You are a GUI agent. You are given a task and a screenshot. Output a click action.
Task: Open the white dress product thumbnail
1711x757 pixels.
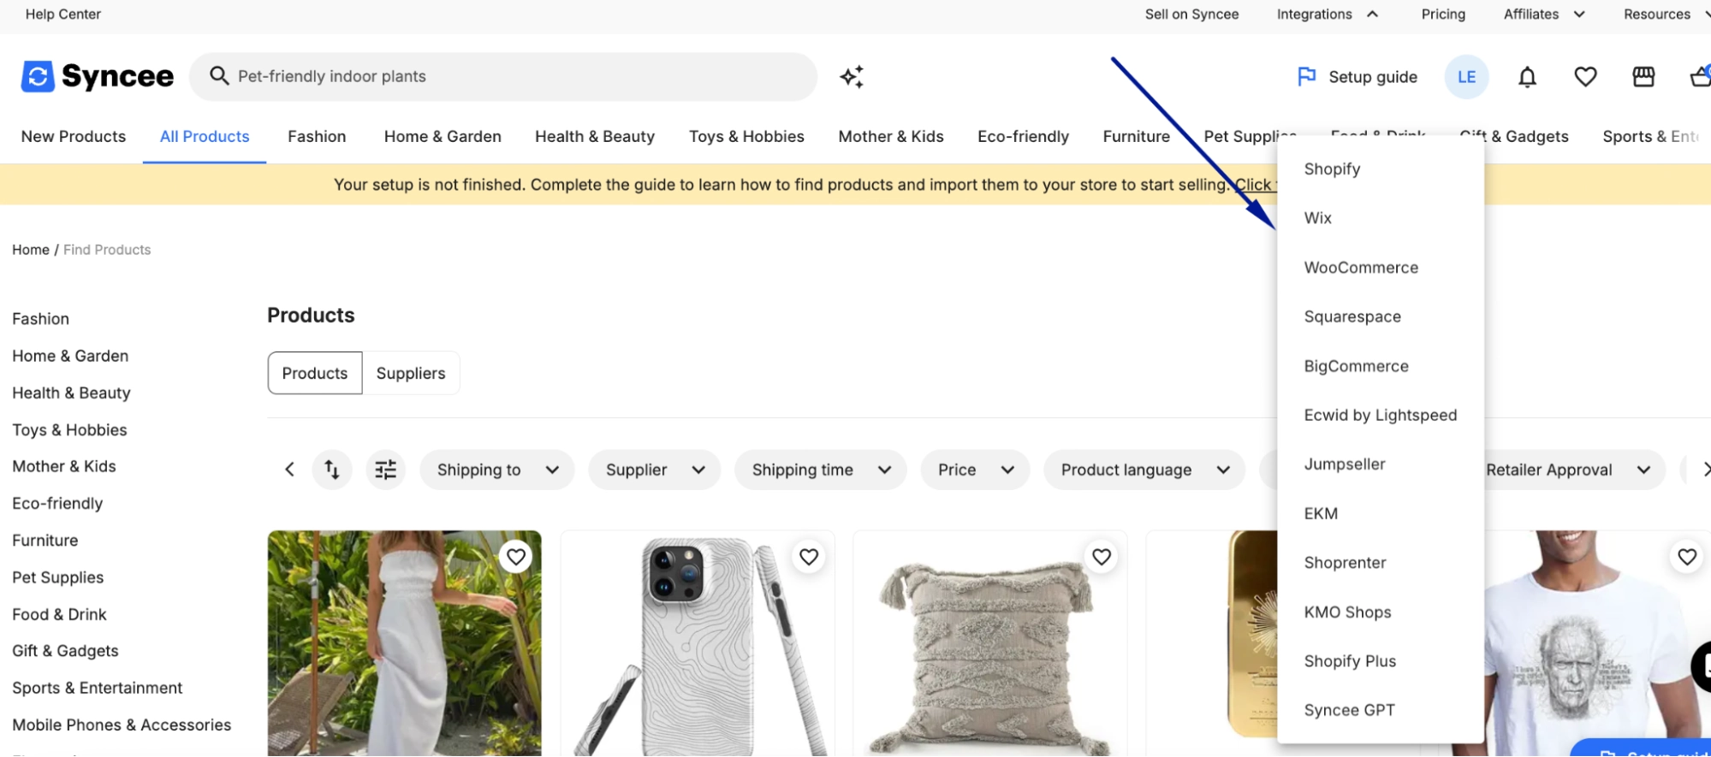point(404,643)
